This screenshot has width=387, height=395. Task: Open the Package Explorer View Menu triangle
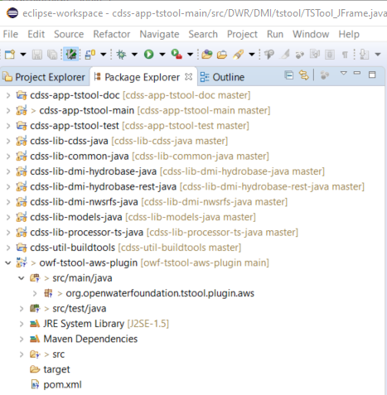coord(343,73)
